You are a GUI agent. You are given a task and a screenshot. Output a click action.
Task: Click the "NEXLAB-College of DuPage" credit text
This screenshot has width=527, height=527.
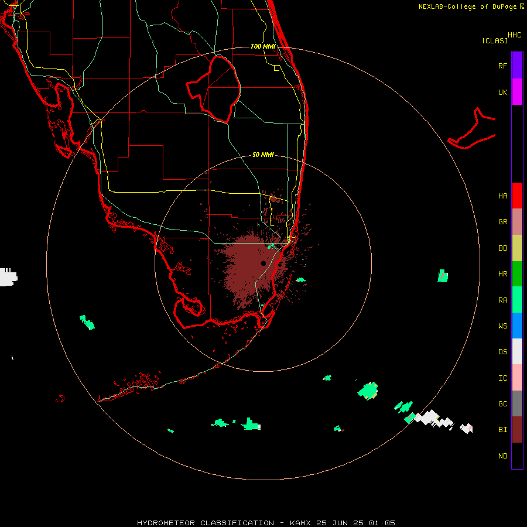pyautogui.click(x=467, y=6)
